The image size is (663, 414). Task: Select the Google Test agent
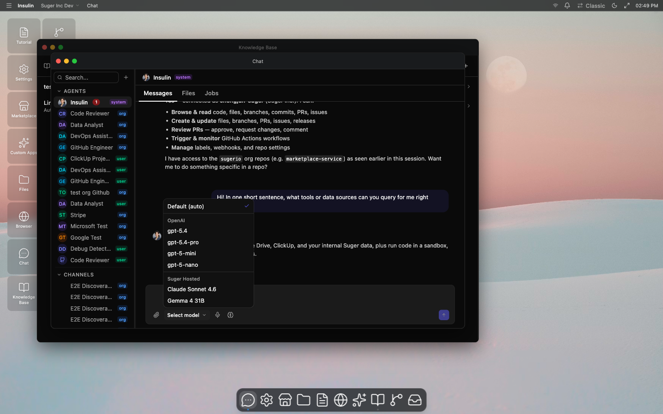[x=93, y=237]
